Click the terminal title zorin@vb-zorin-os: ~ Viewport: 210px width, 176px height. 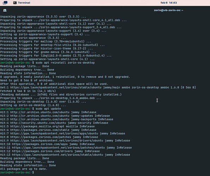point(168,10)
